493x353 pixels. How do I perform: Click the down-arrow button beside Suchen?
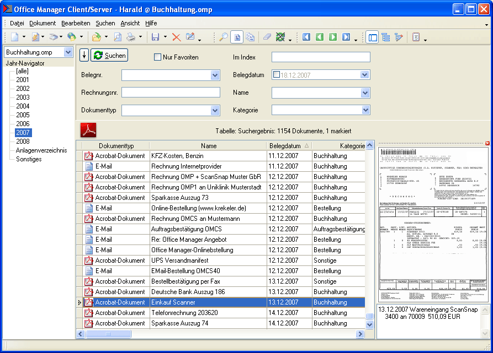click(84, 56)
